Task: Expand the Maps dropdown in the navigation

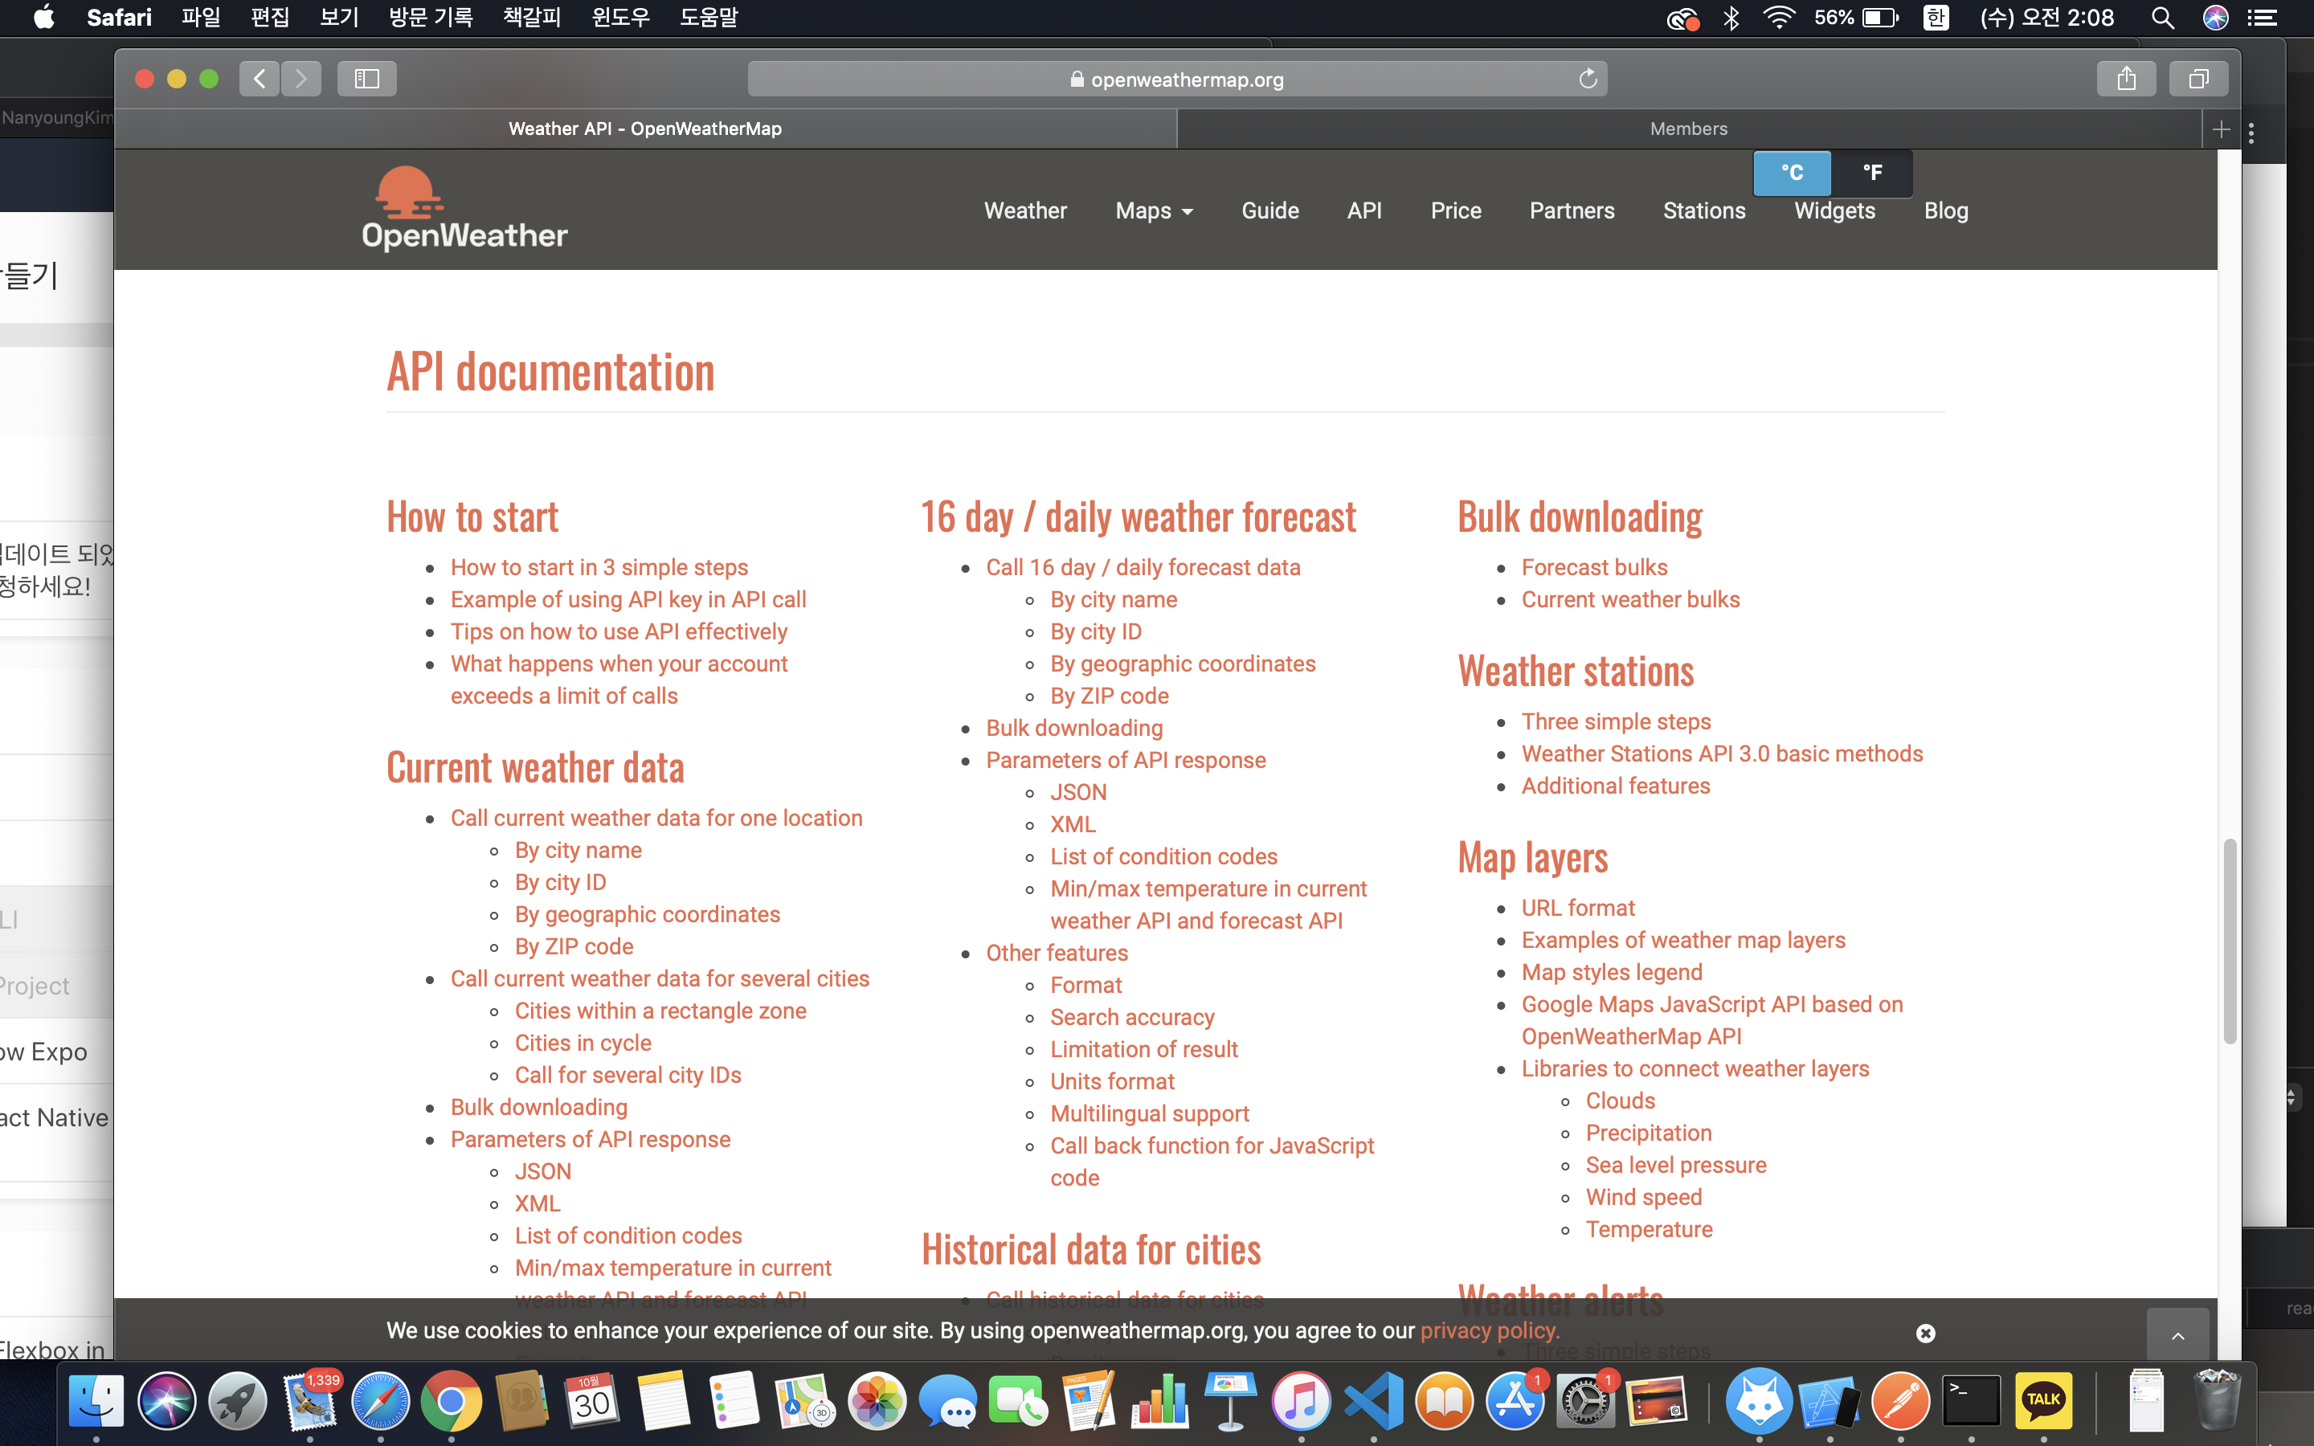Action: tap(1154, 210)
